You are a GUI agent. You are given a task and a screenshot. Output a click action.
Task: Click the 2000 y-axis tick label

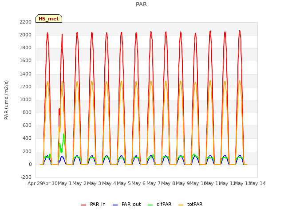click(26, 35)
